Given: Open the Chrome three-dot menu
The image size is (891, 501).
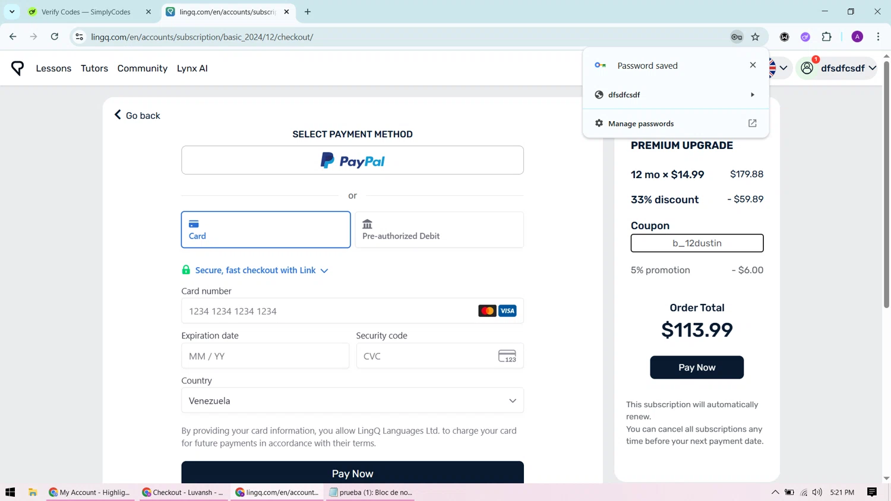Looking at the screenshot, I should point(878,37).
